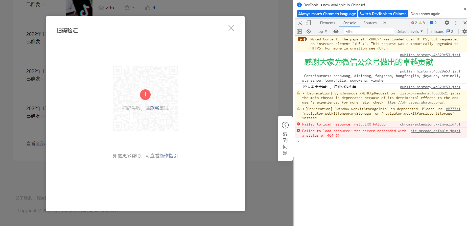Image resolution: width=467 pixels, height=226 pixels.
Task: Switch to the Sources tab
Action: click(370, 23)
